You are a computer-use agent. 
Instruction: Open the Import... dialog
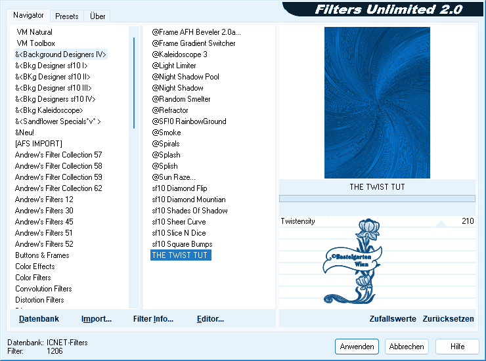pyautogui.click(x=97, y=319)
